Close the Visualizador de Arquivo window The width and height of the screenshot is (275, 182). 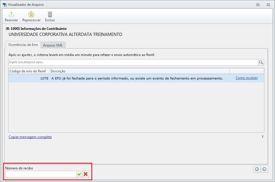268,5
